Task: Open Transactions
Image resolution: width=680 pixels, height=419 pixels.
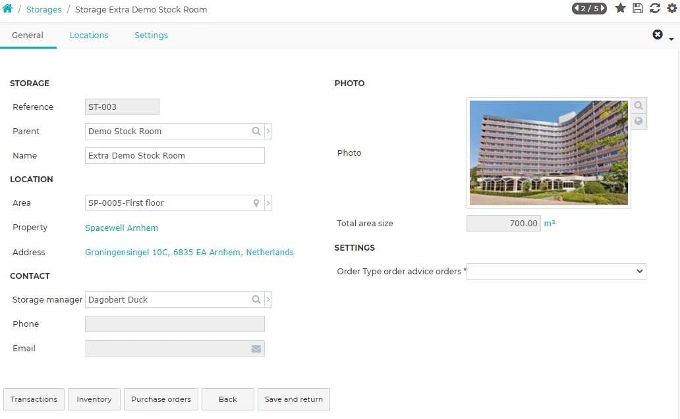Action: [34, 399]
